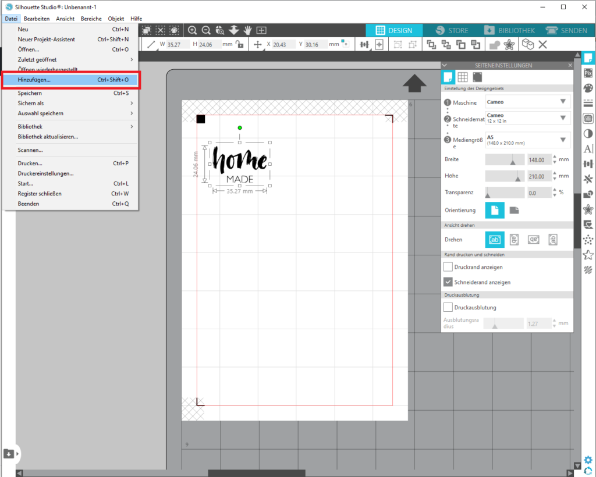This screenshot has height=477, width=596.
Task: Uncheck Schneiderand anzeigen checkbox
Action: pos(448,282)
